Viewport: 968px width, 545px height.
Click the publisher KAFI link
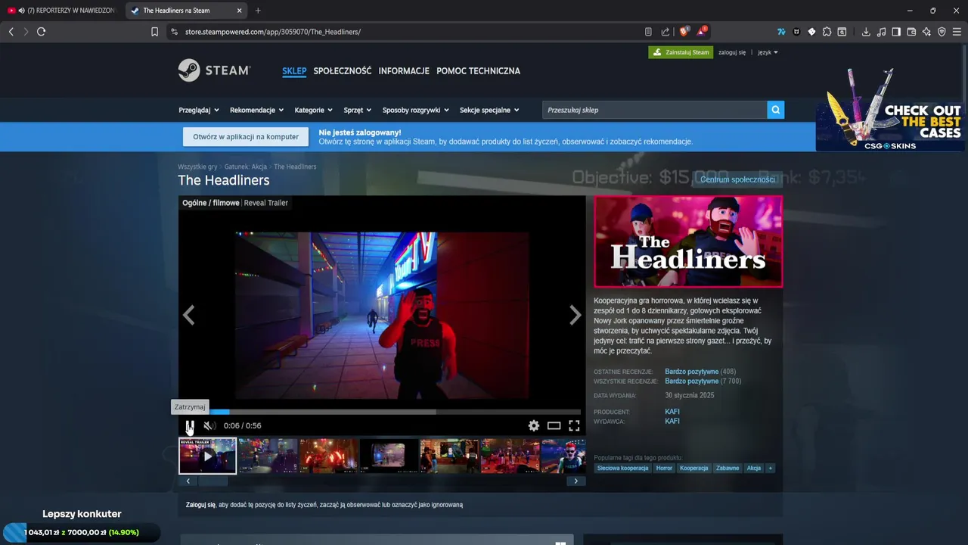click(x=672, y=421)
